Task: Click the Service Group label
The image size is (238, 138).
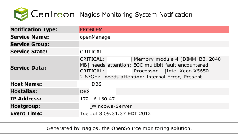Action: [x=30, y=44]
